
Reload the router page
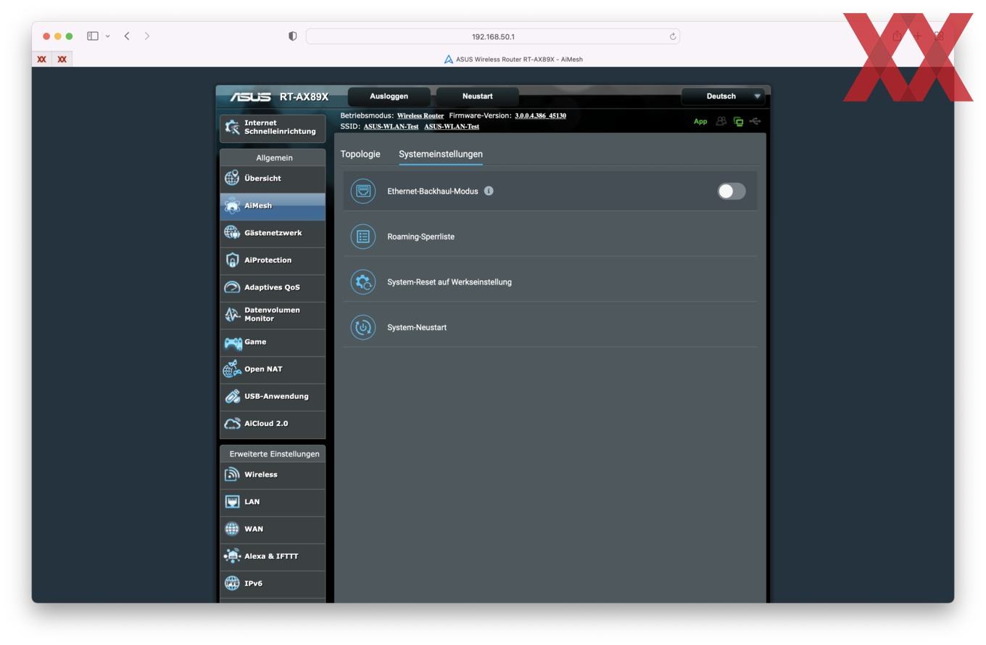click(673, 36)
